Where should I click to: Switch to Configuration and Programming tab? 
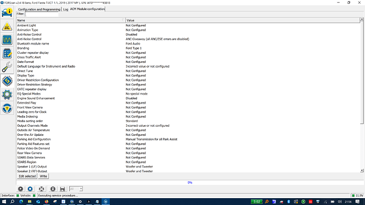[39, 10]
